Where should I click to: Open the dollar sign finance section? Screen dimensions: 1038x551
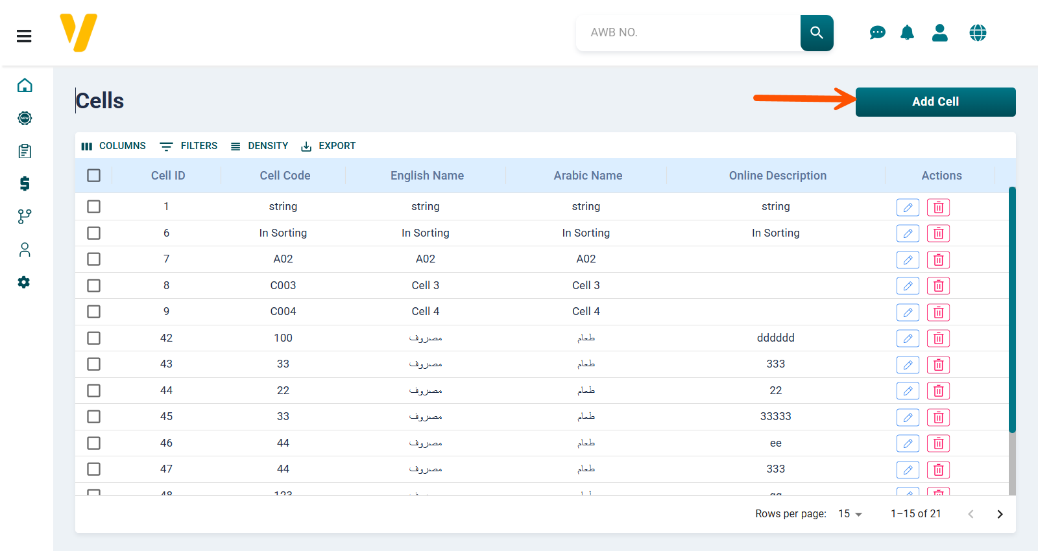click(25, 183)
